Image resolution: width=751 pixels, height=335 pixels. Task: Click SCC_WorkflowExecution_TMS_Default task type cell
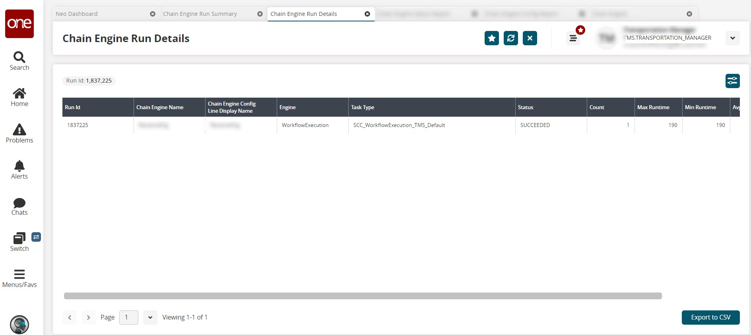(x=432, y=125)
